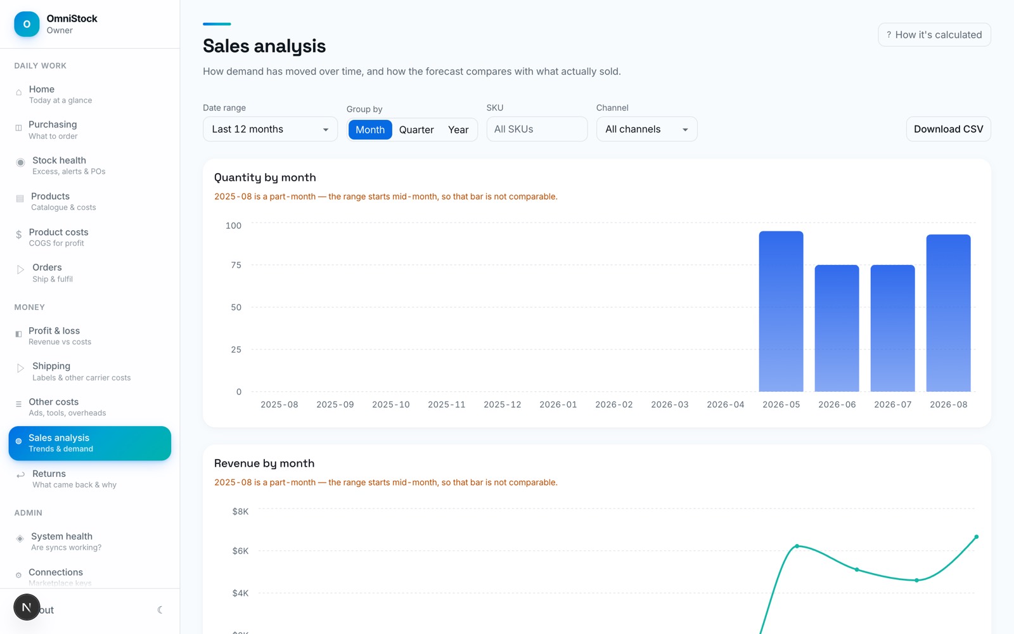Click the Product costs dollar icon
The height and width of the screenshot is (634, 1014).
[x=19, y=235]
